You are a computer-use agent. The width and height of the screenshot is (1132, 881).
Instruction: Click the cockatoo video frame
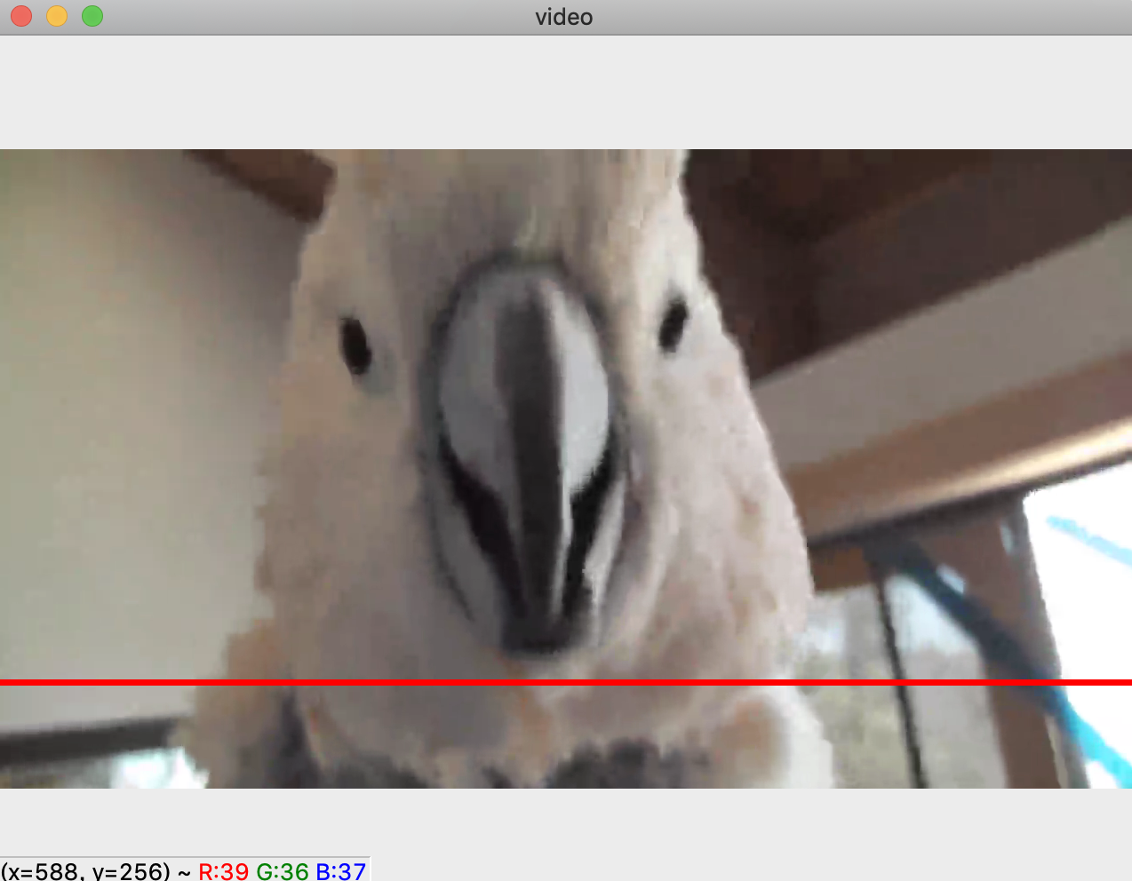[566, 469]
